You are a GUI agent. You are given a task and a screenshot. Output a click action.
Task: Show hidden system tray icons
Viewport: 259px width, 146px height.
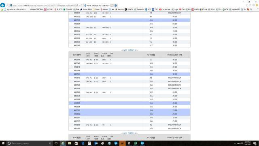tap(235, 143)
